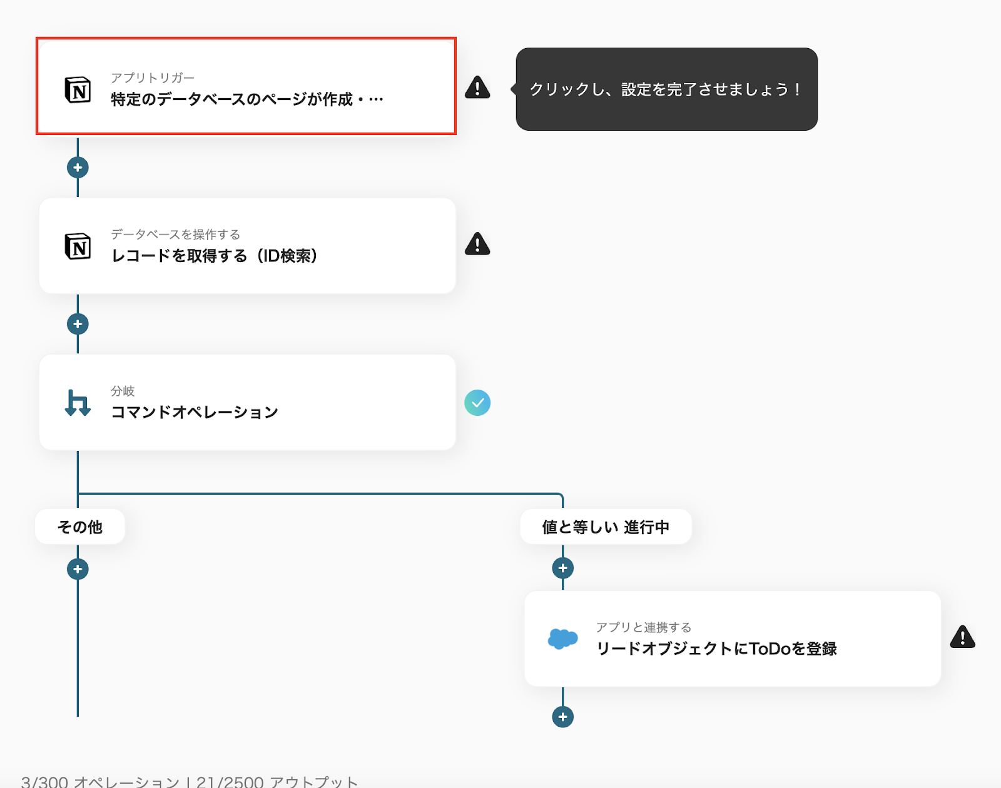
Task: Add a step below レコードを取得する card
Action: (x=78, y=324)
